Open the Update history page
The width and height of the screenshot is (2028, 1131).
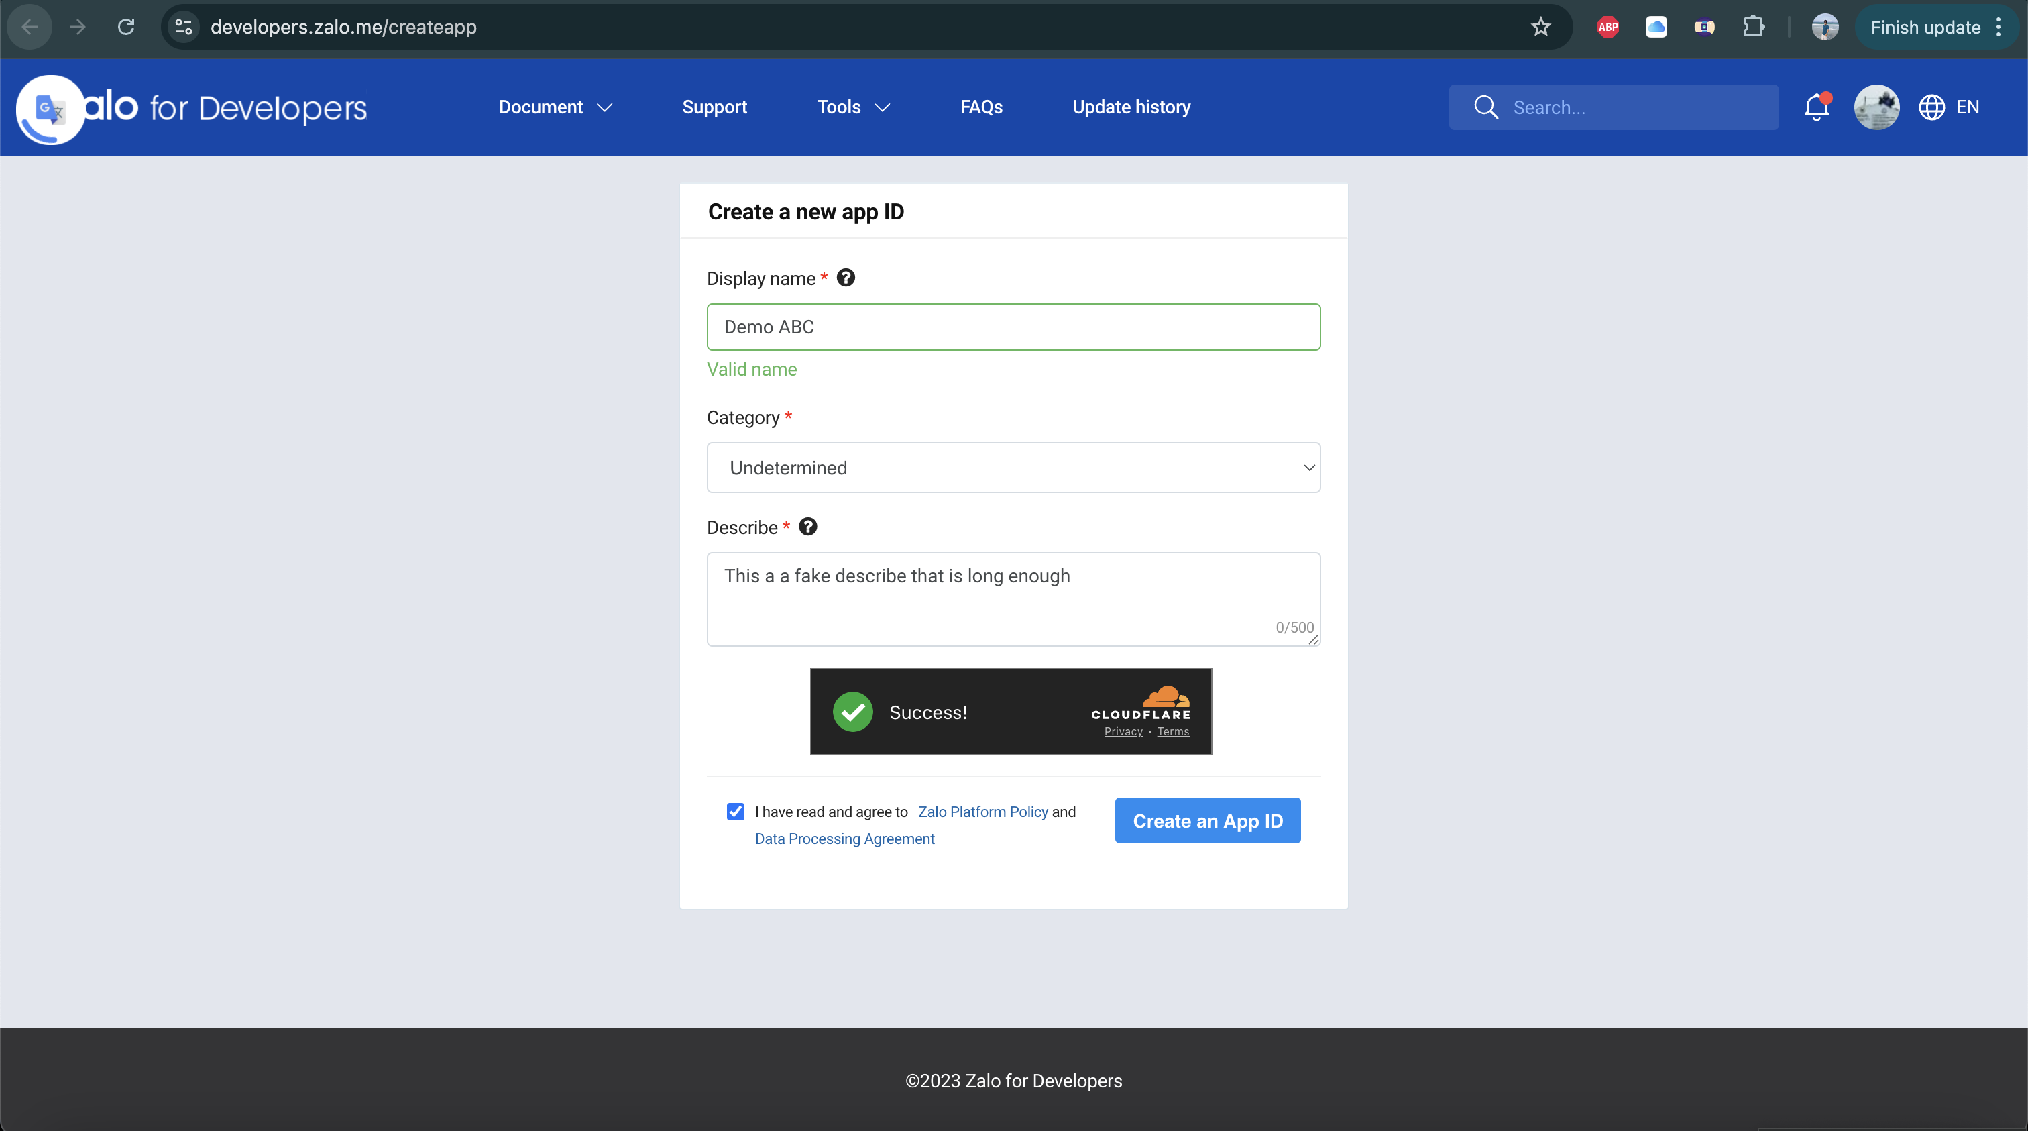point(1131,107)
